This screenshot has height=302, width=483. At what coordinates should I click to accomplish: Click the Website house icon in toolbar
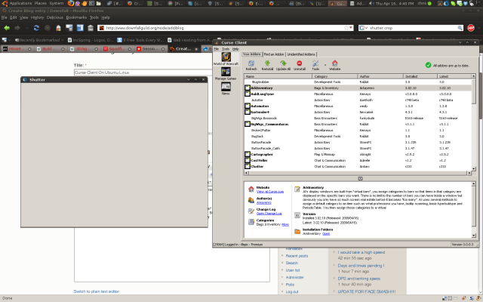click(335, 63)
